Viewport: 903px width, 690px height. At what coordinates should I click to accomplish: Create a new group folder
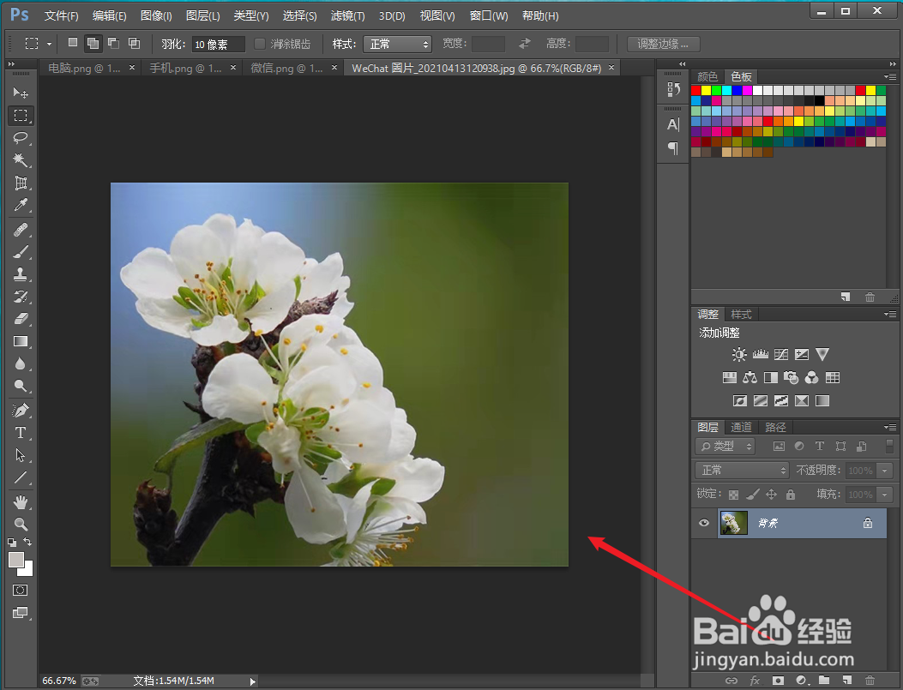click(824, 681)
